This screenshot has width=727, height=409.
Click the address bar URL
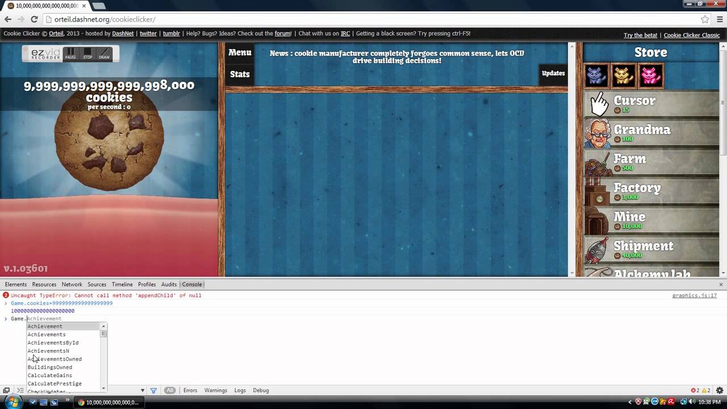pyautogui.click(x=105, y=19)
